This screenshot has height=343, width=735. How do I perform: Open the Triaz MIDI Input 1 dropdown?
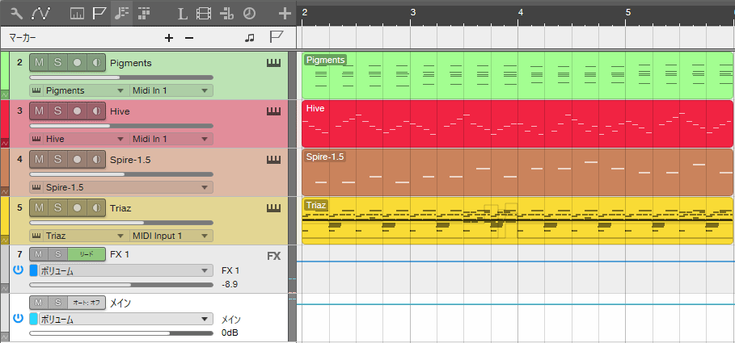click(170, 236)
